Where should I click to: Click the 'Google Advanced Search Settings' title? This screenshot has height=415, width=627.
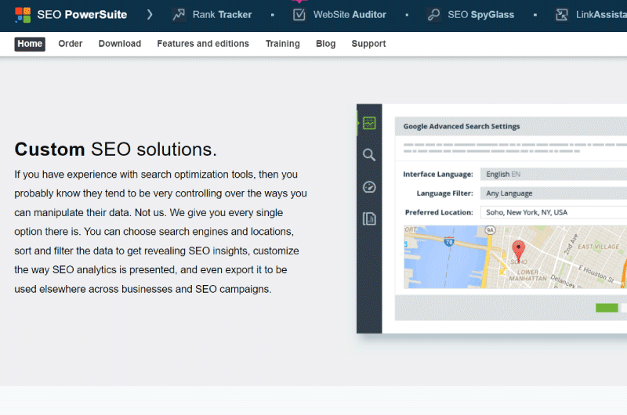pos(462,126)
